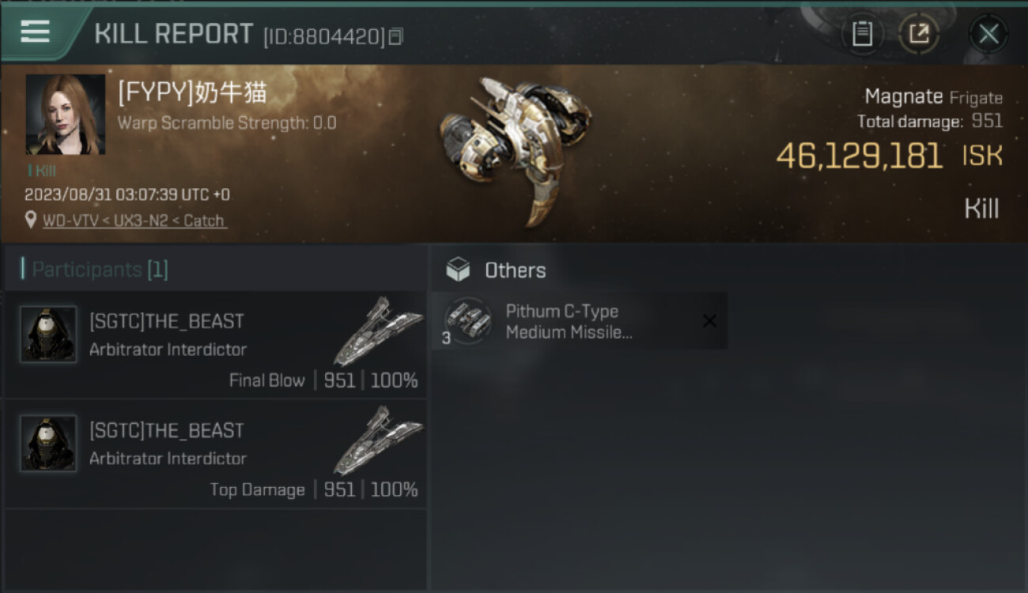Open the hamburger menu icon
The image size is (1028, 593).
point(35,32)
